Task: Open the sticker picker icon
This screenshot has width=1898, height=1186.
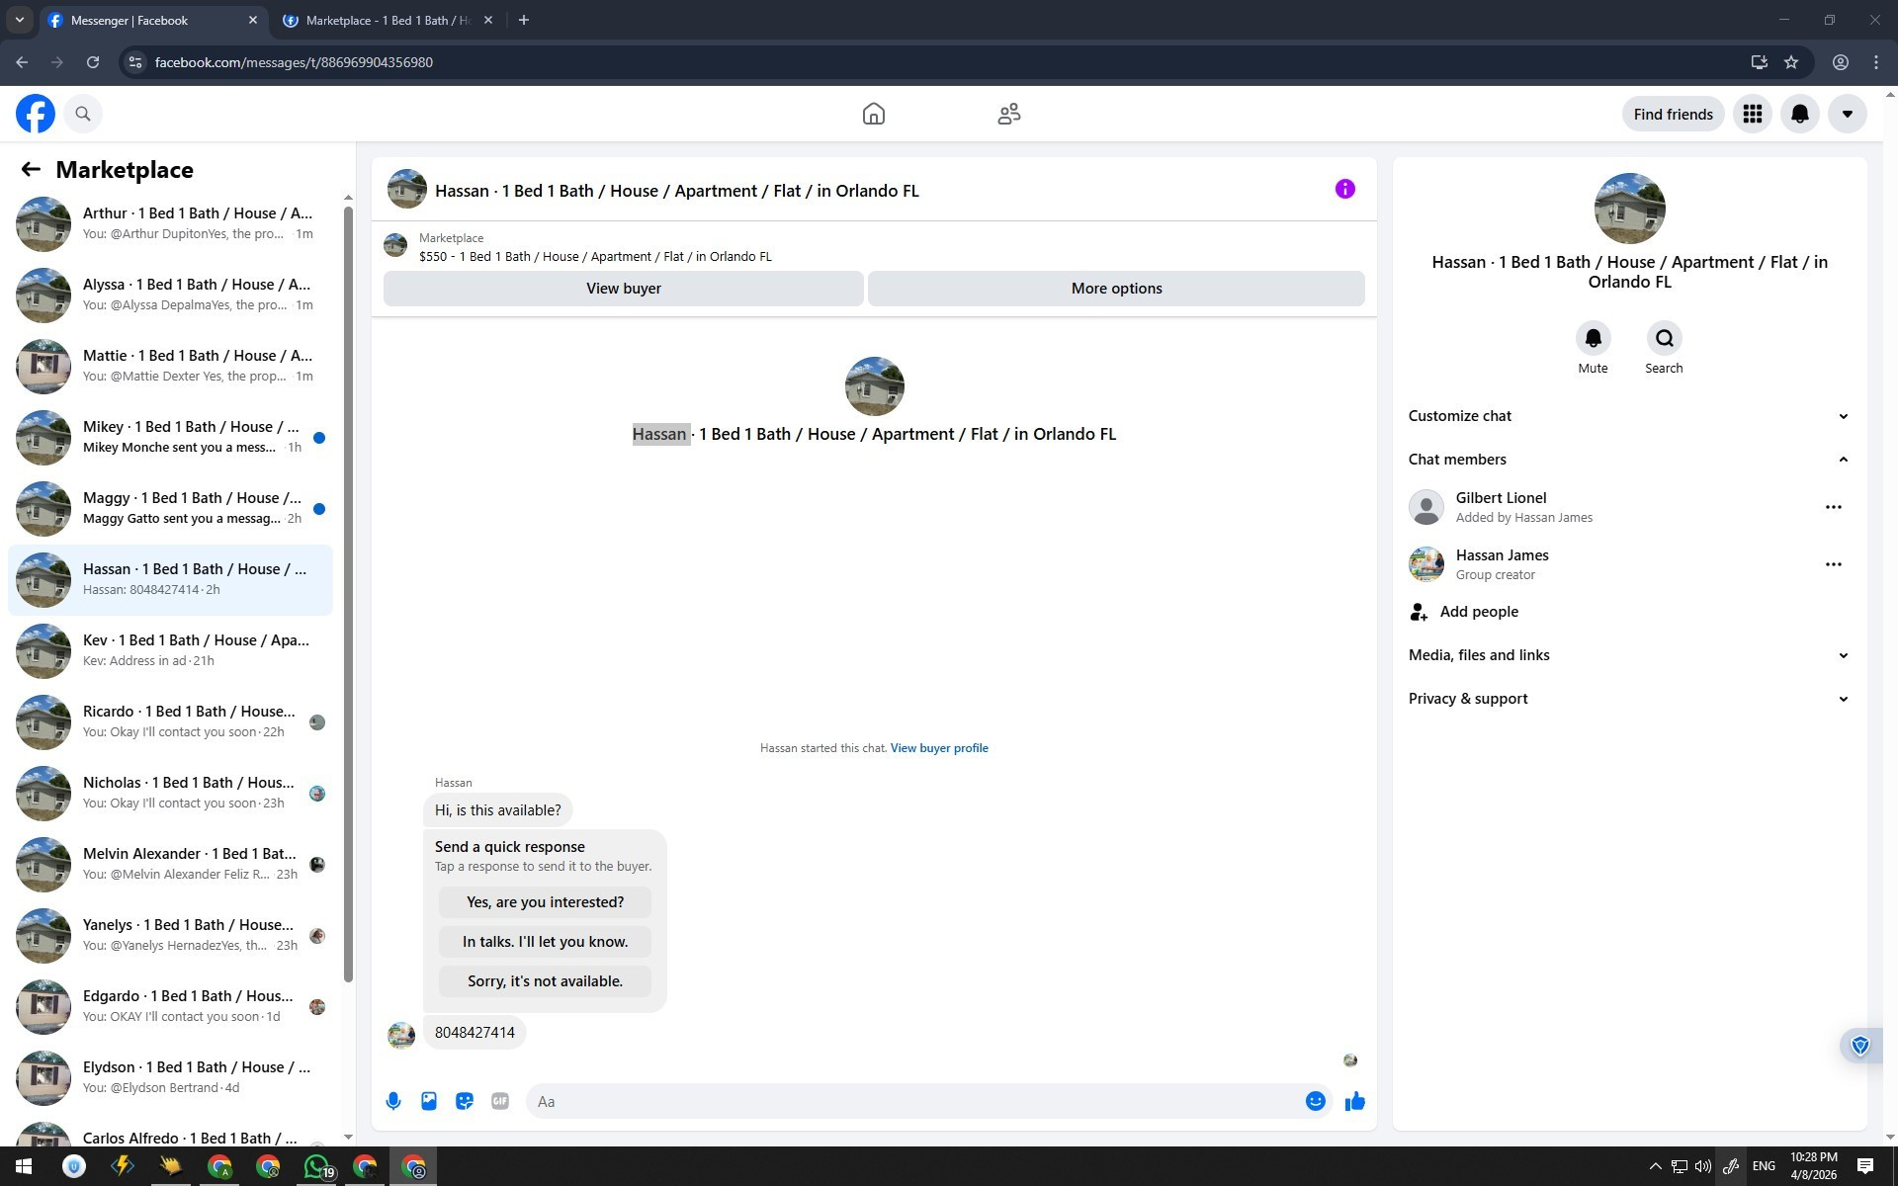Action: 465,1101
